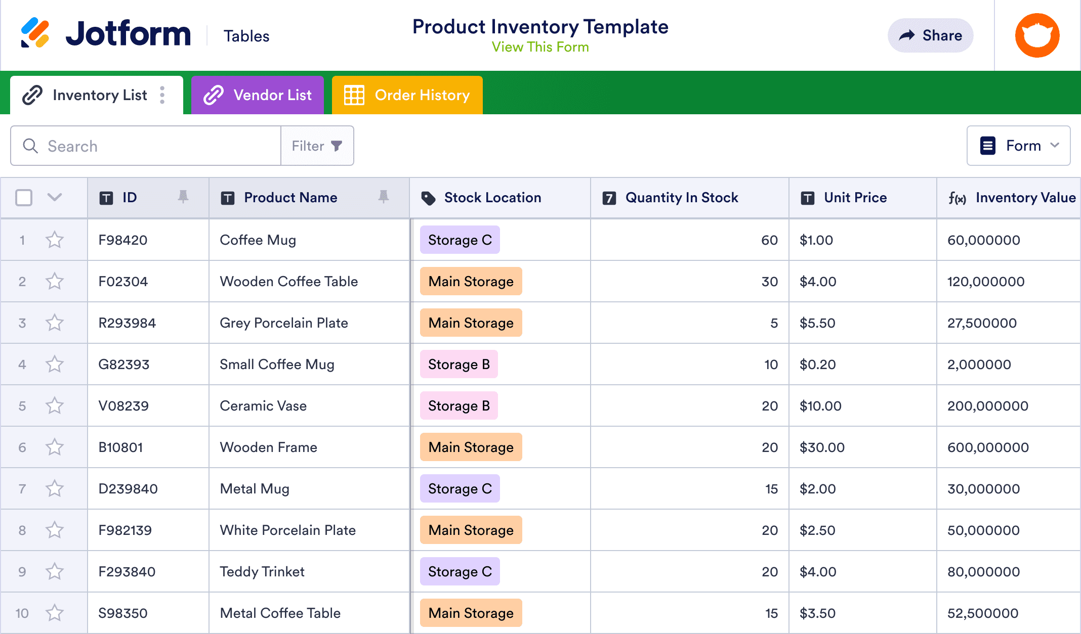
Task: Click the number icon on Quantity In Stock header
Action: click(x=609, y=198)
